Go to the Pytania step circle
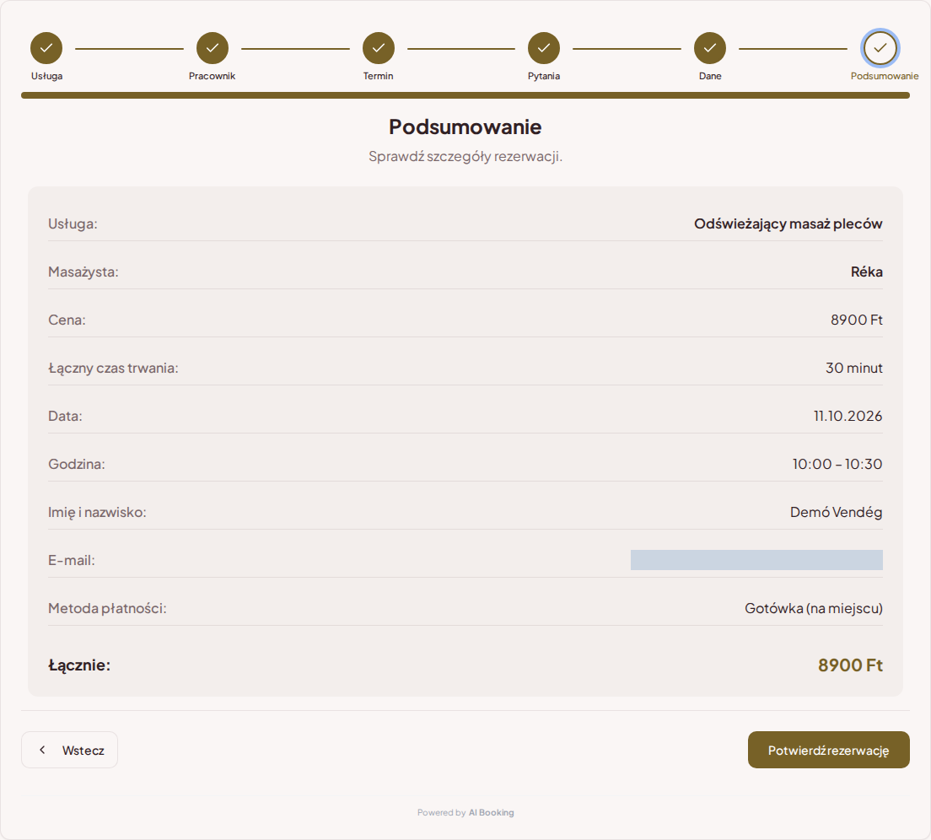 pos(544,48)
